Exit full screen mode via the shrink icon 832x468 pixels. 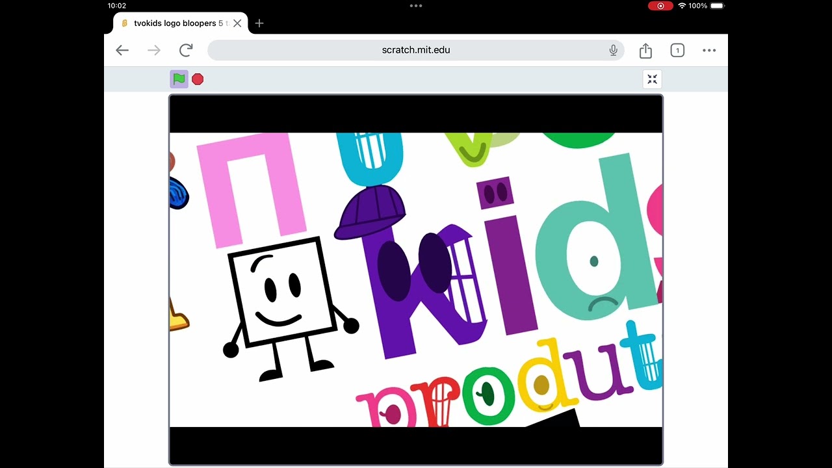point(653,79)
